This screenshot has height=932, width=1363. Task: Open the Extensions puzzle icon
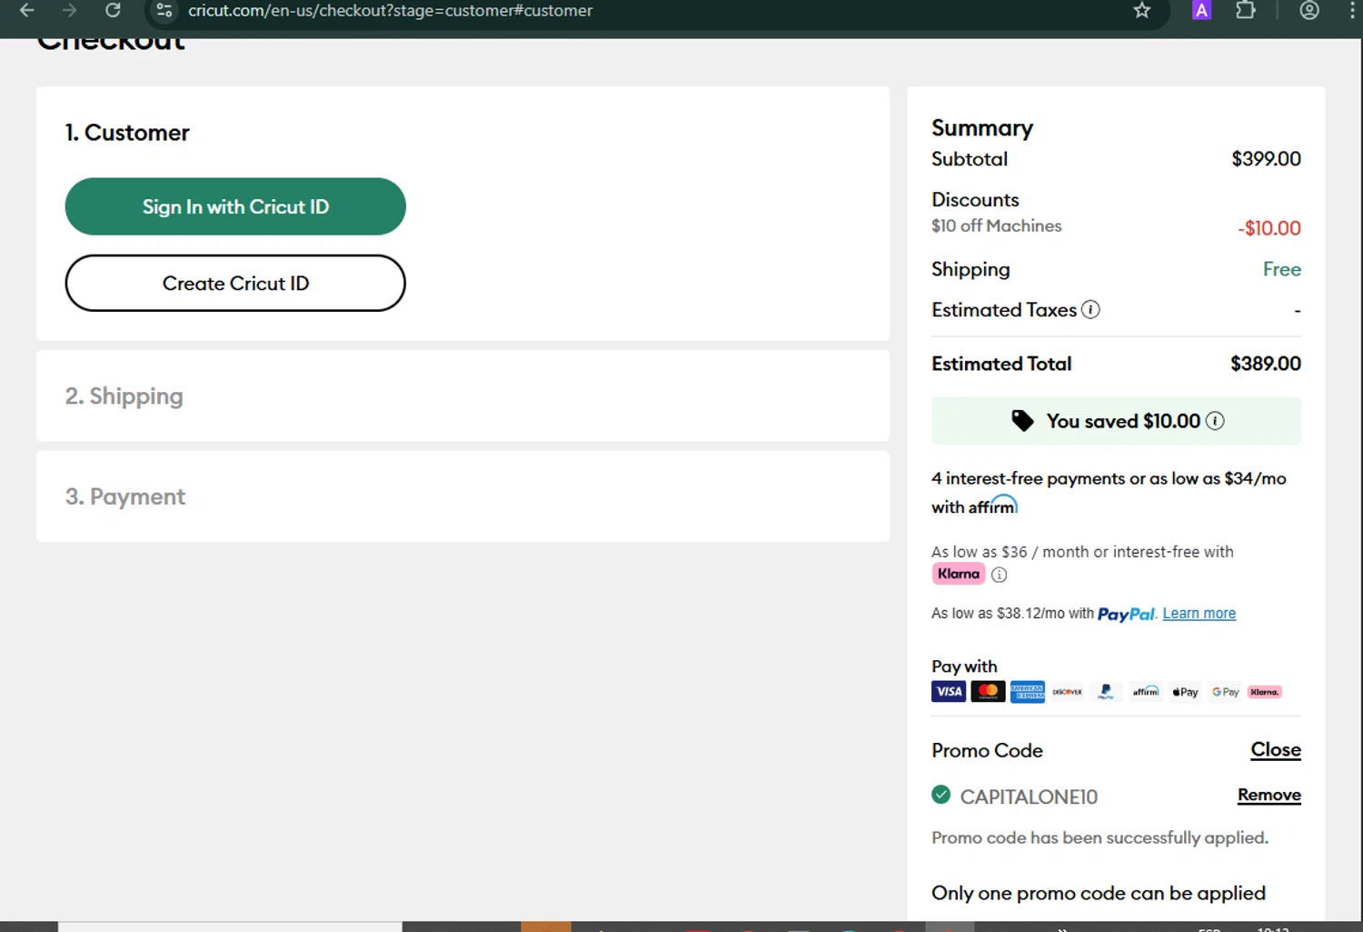point(1246,10)
